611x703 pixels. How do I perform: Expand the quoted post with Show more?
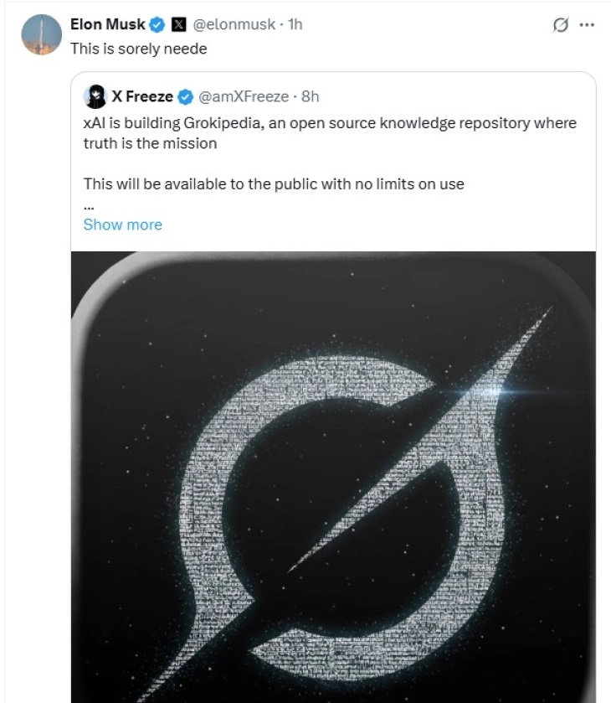pos(123,225)
